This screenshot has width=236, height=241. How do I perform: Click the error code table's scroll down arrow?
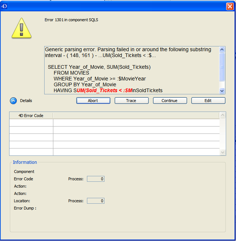coord(222,152)
